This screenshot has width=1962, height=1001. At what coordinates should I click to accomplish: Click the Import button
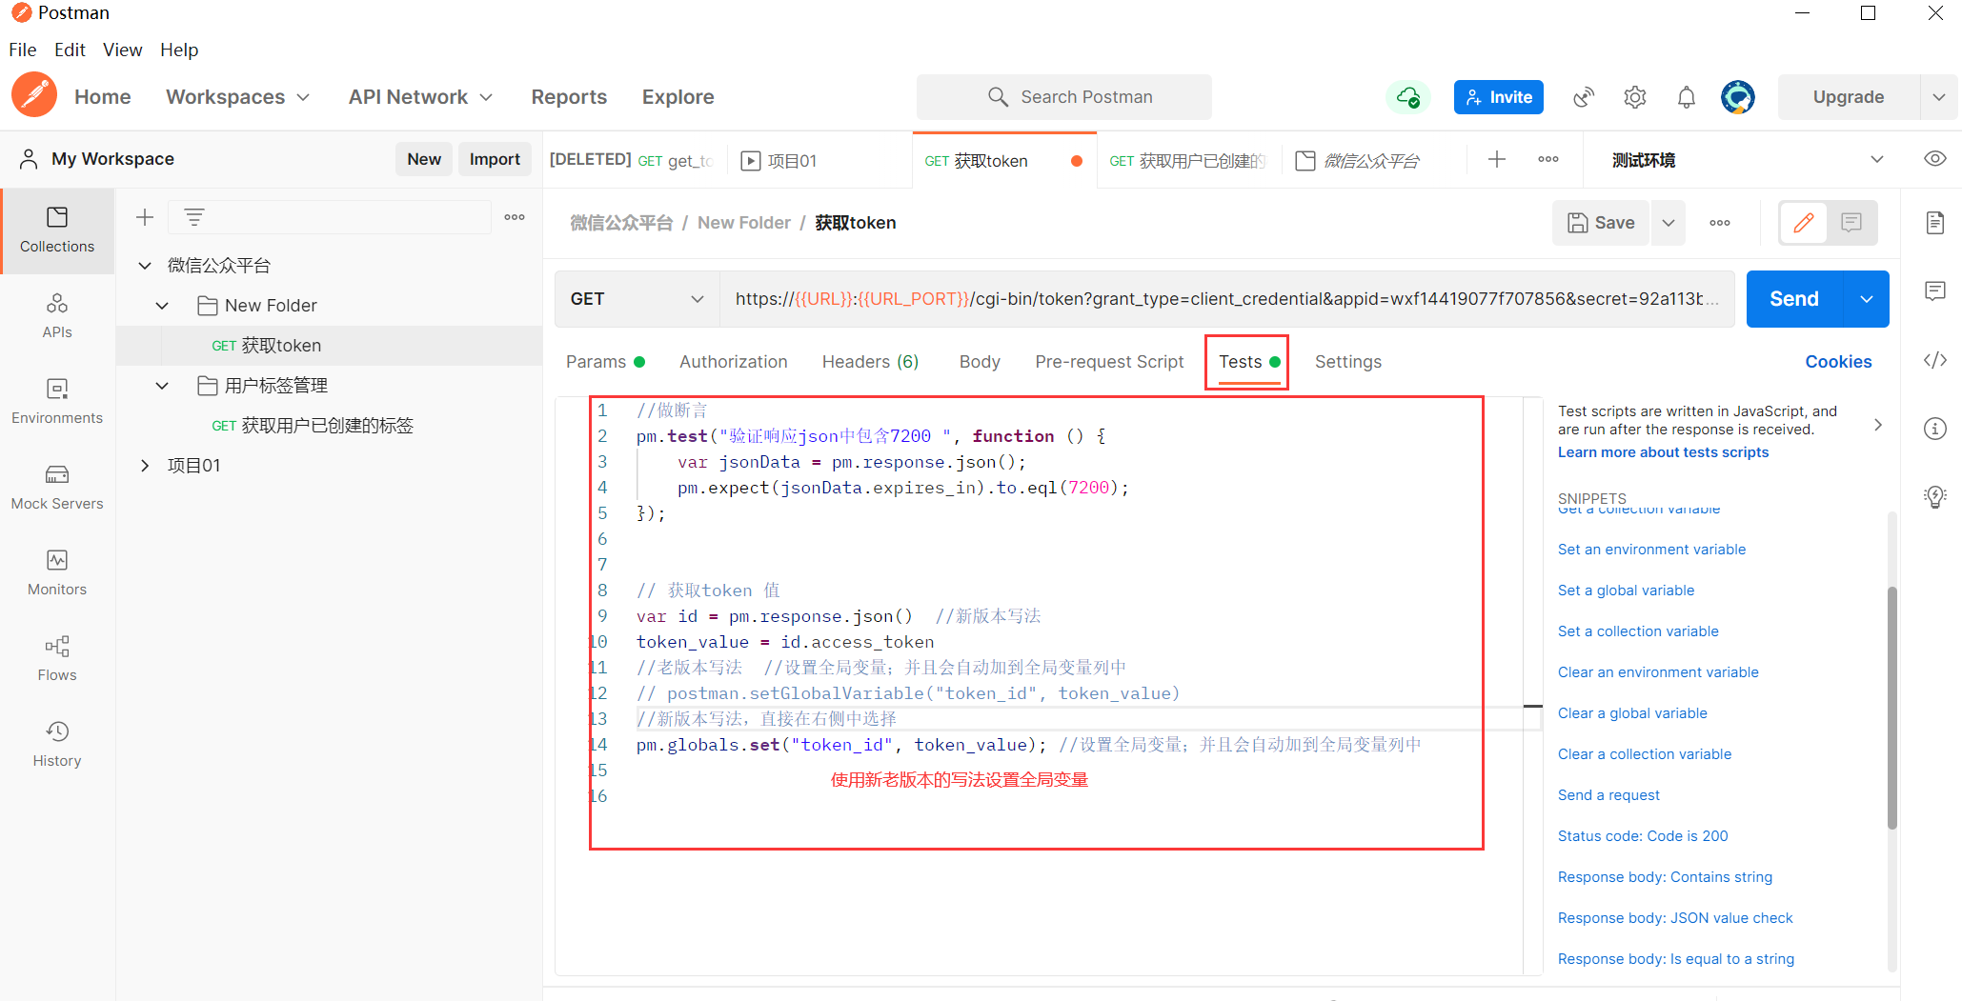(x=495, y=159)
